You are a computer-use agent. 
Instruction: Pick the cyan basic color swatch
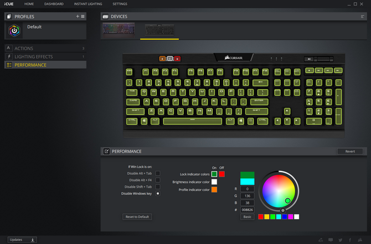[x=279, y=216]
